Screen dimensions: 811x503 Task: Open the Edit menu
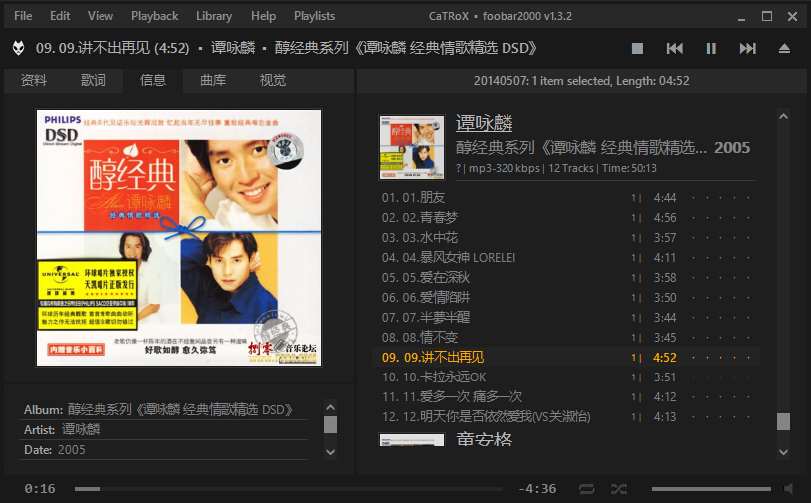[60, 16]
